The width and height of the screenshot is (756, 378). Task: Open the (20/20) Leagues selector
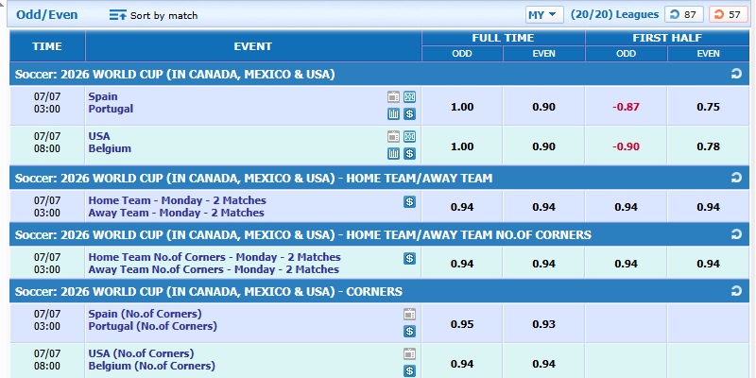click(614, 14)
